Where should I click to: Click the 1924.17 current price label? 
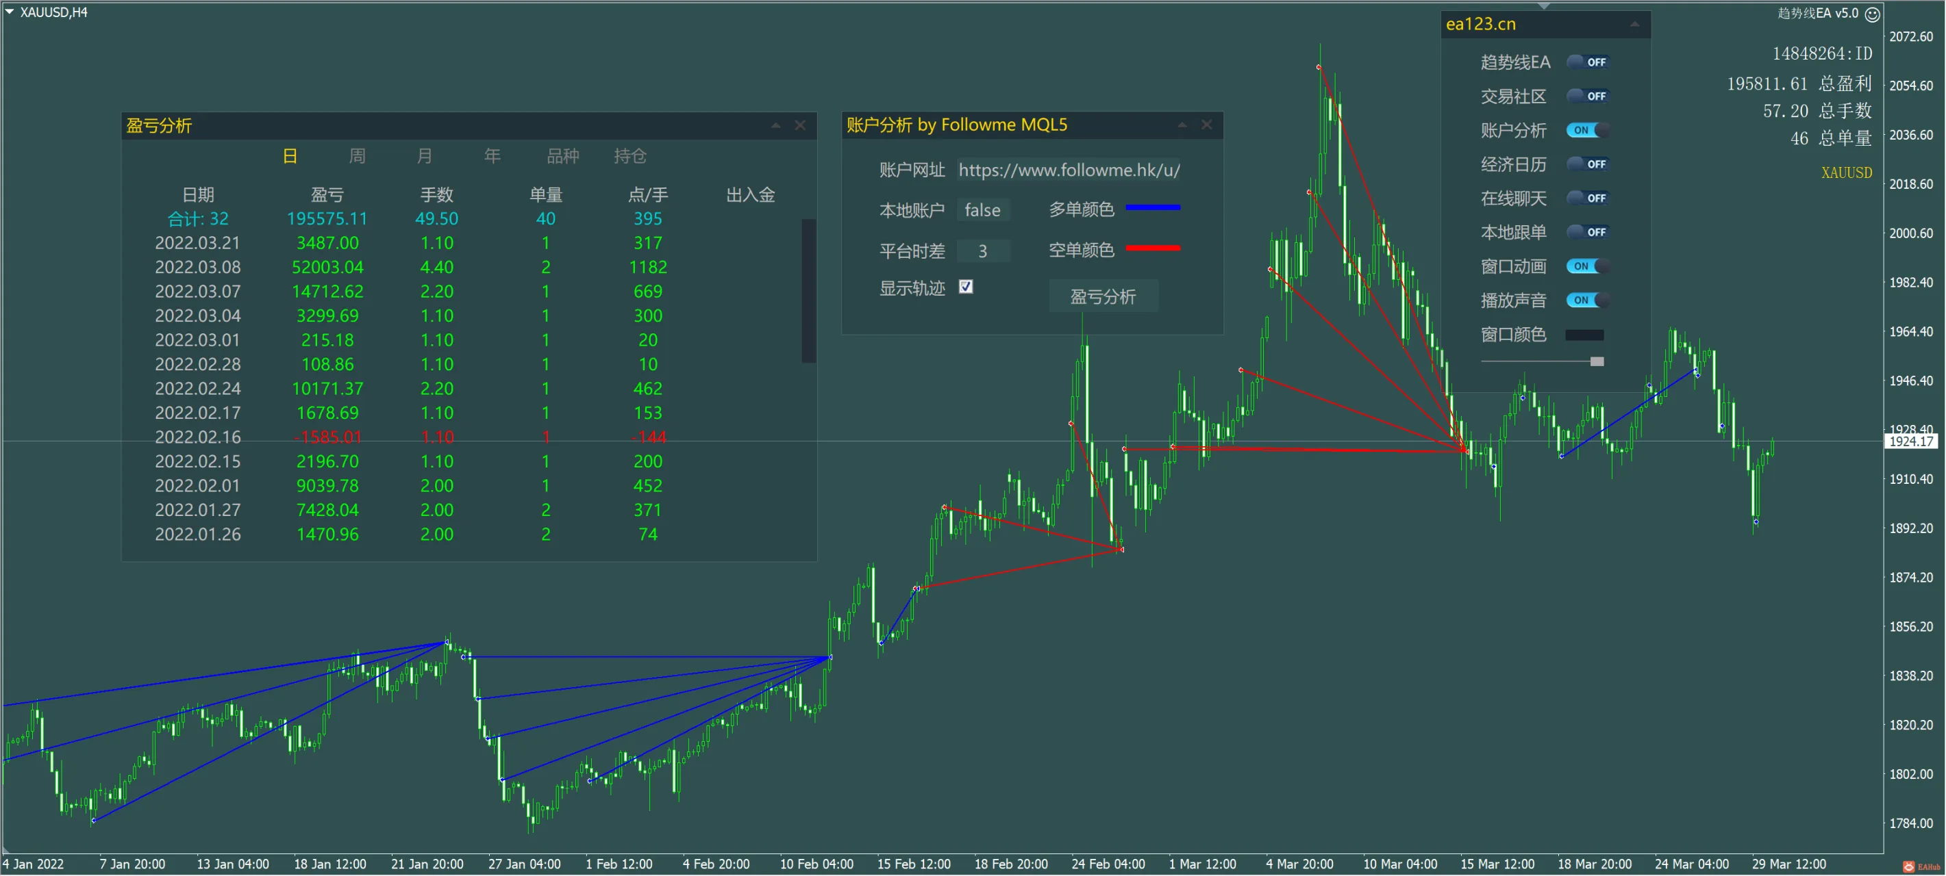pyautogui.click(x=1911, y=442)
